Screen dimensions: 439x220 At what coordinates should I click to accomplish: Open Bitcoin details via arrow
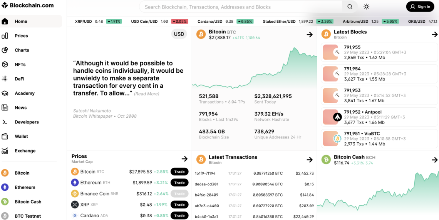[309, 35]
